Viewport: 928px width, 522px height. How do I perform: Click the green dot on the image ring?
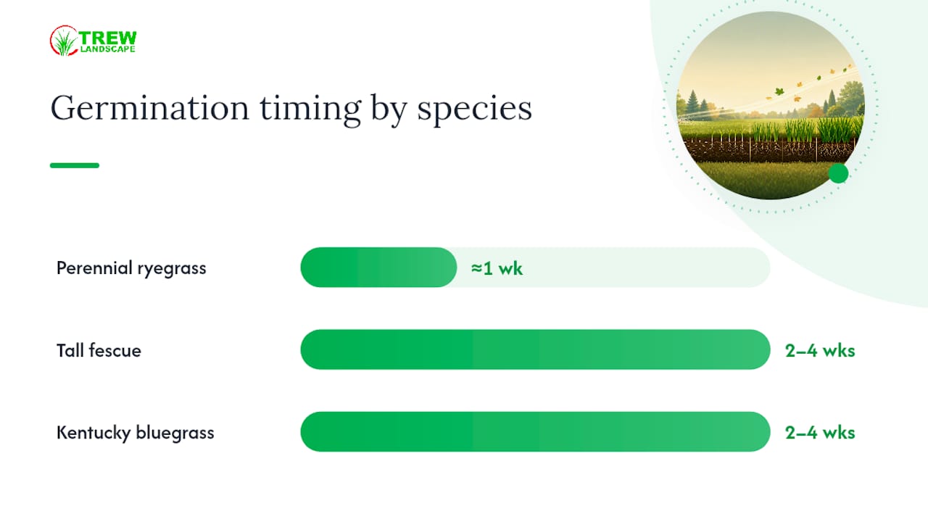(x=838, y=173)
